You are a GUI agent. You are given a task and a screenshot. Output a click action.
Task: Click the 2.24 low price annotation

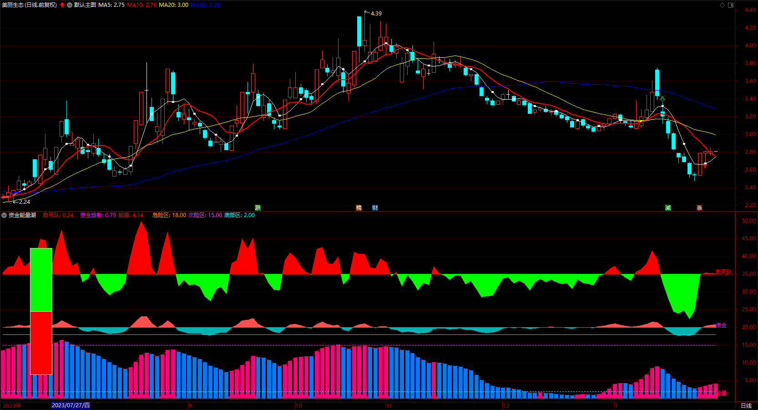pyautogui.click(x=25, y=202)
